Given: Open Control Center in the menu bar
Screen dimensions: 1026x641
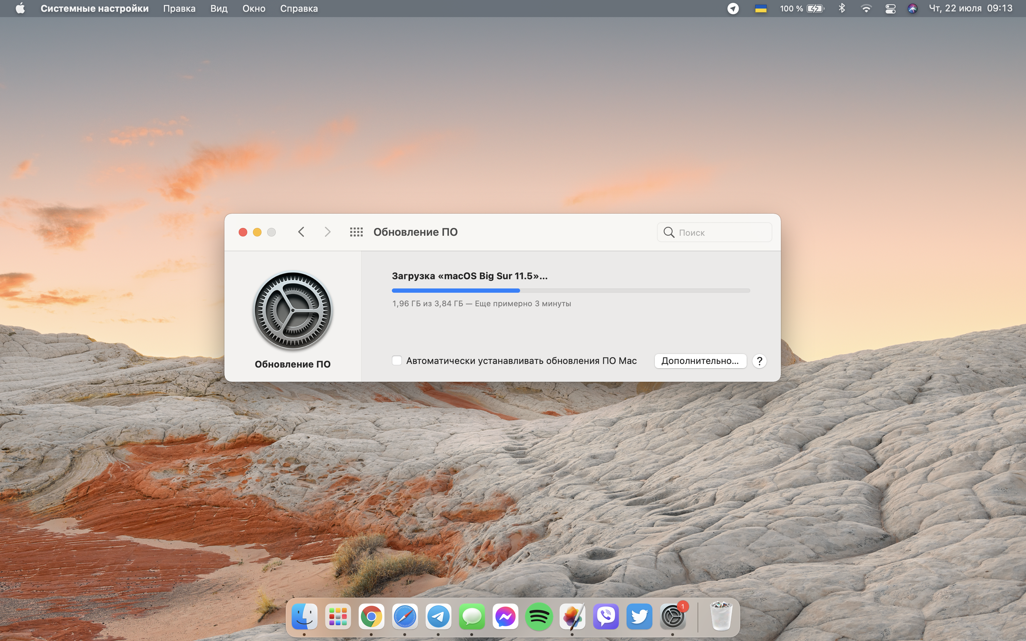Looking at the screenshot, I should click(x=890, y=9).
